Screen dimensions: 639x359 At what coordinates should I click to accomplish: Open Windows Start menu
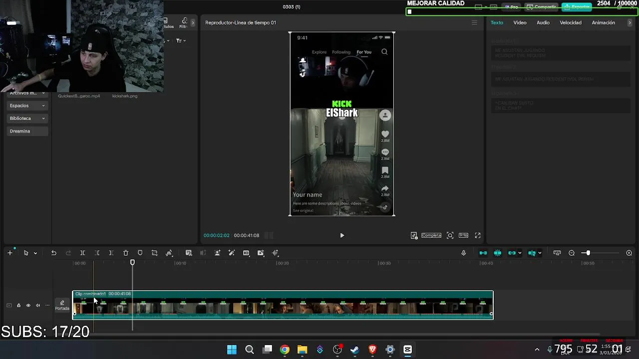pyautogui.click(x=232, y=350)
